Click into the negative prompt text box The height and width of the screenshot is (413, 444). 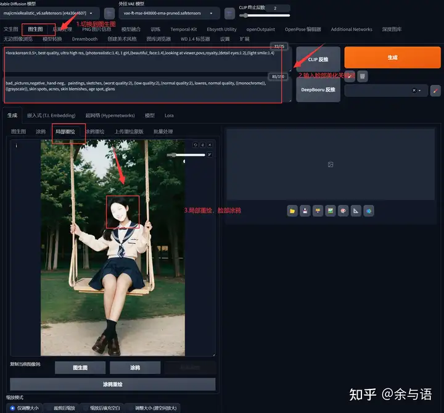click(x=147, y=90)
